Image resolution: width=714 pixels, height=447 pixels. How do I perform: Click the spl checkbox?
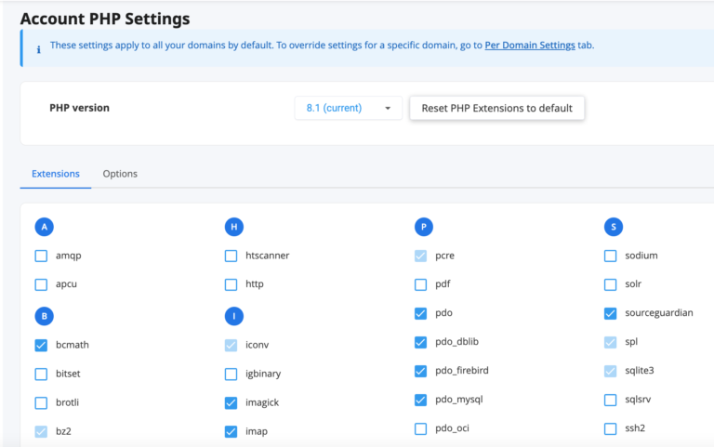610,342
